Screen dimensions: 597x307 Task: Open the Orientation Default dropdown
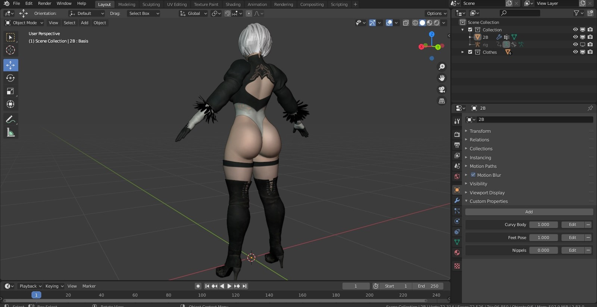[x=87, y=13]
